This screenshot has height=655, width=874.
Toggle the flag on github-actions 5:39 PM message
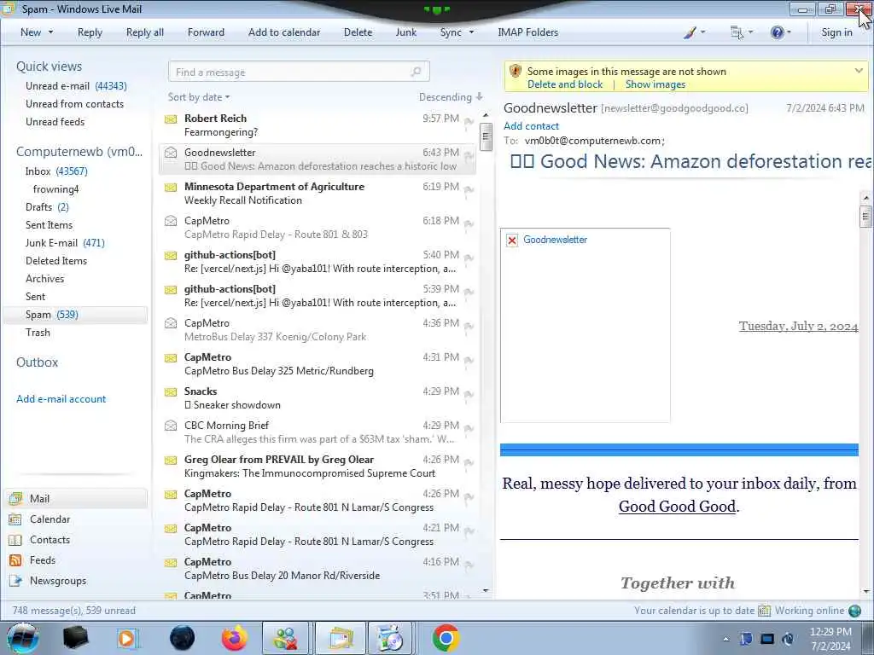coord(469,292)
